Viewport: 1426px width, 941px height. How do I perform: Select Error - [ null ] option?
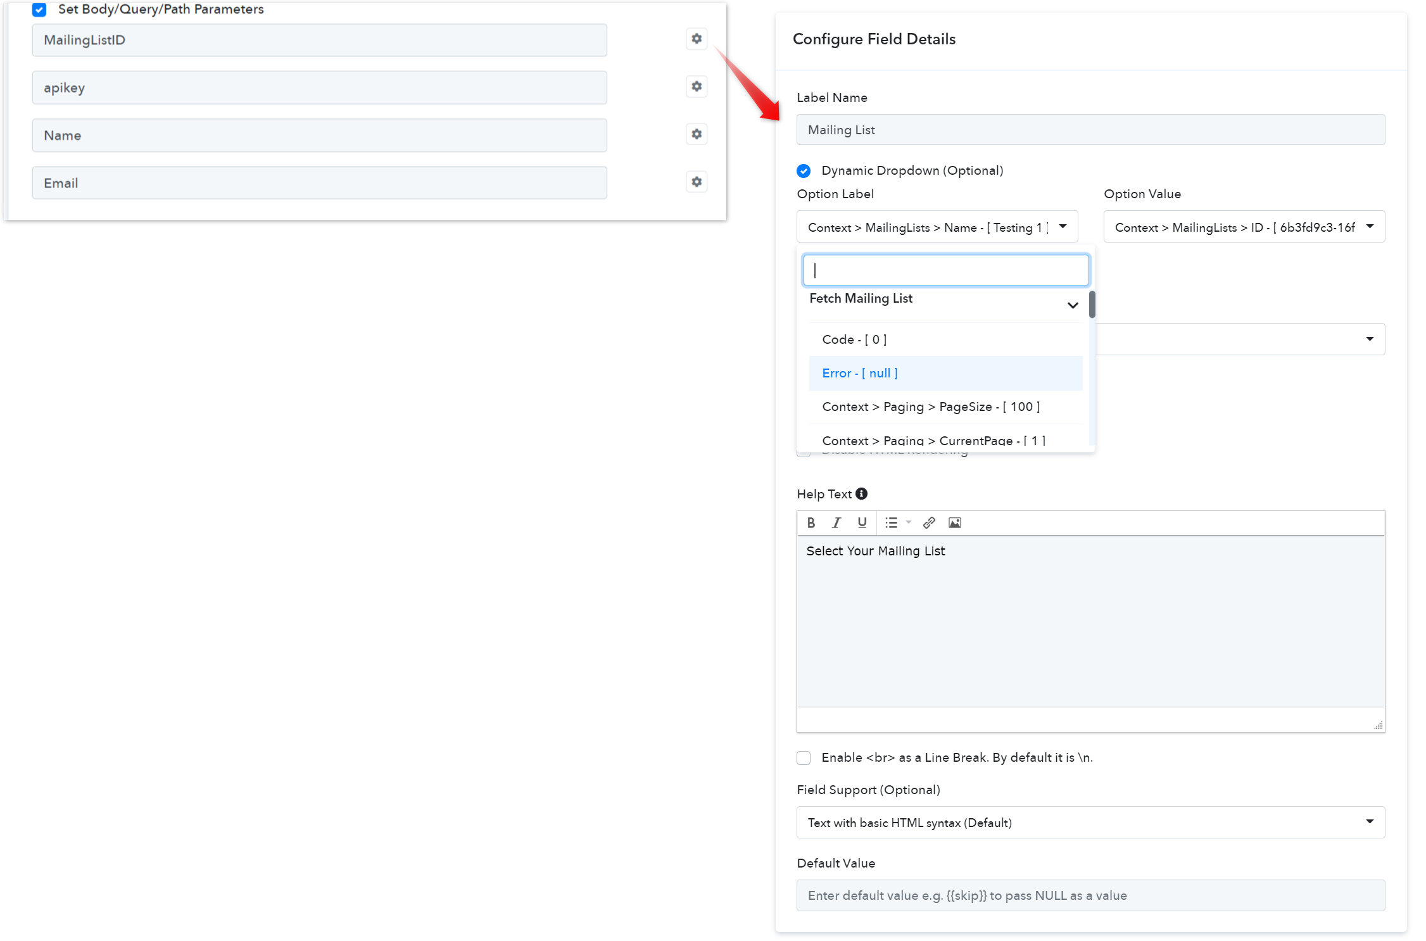pyautogui.click(x=945, y=373)
